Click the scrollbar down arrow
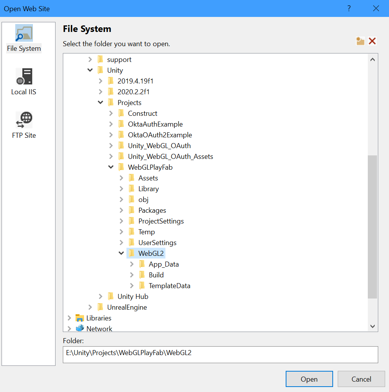389x392 pixels. pos(372,326)
